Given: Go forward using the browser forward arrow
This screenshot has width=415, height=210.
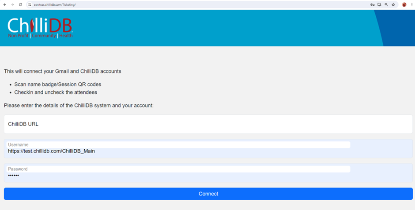Looking at the screenshot, I should coord(12,4).
